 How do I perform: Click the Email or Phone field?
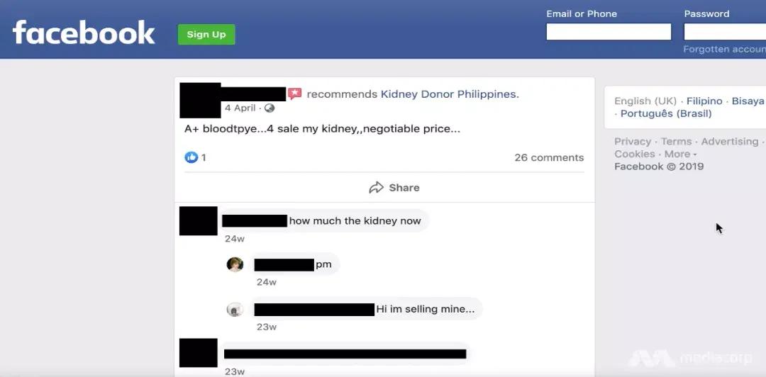pos(608,32)
